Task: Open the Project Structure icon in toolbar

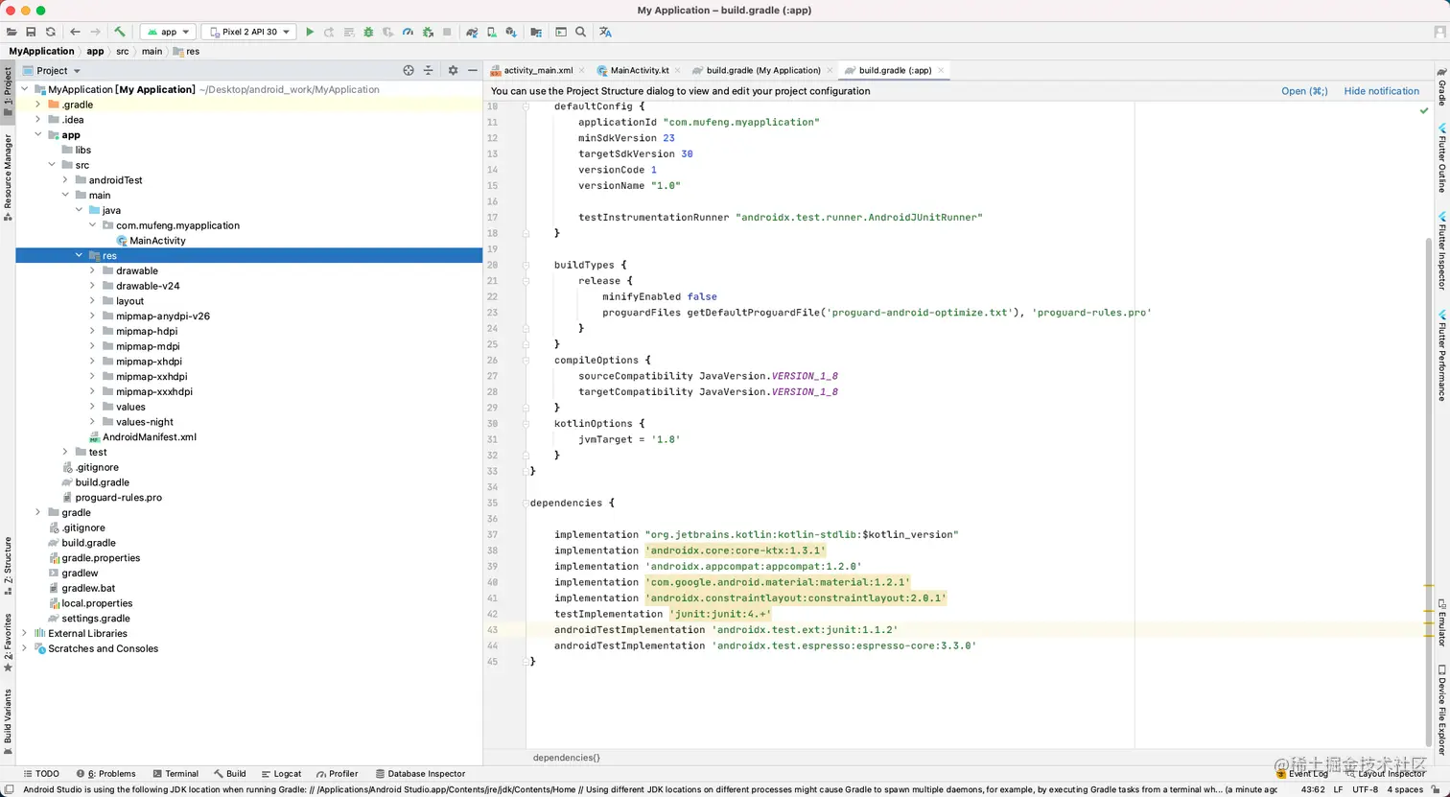Action: 536,32
